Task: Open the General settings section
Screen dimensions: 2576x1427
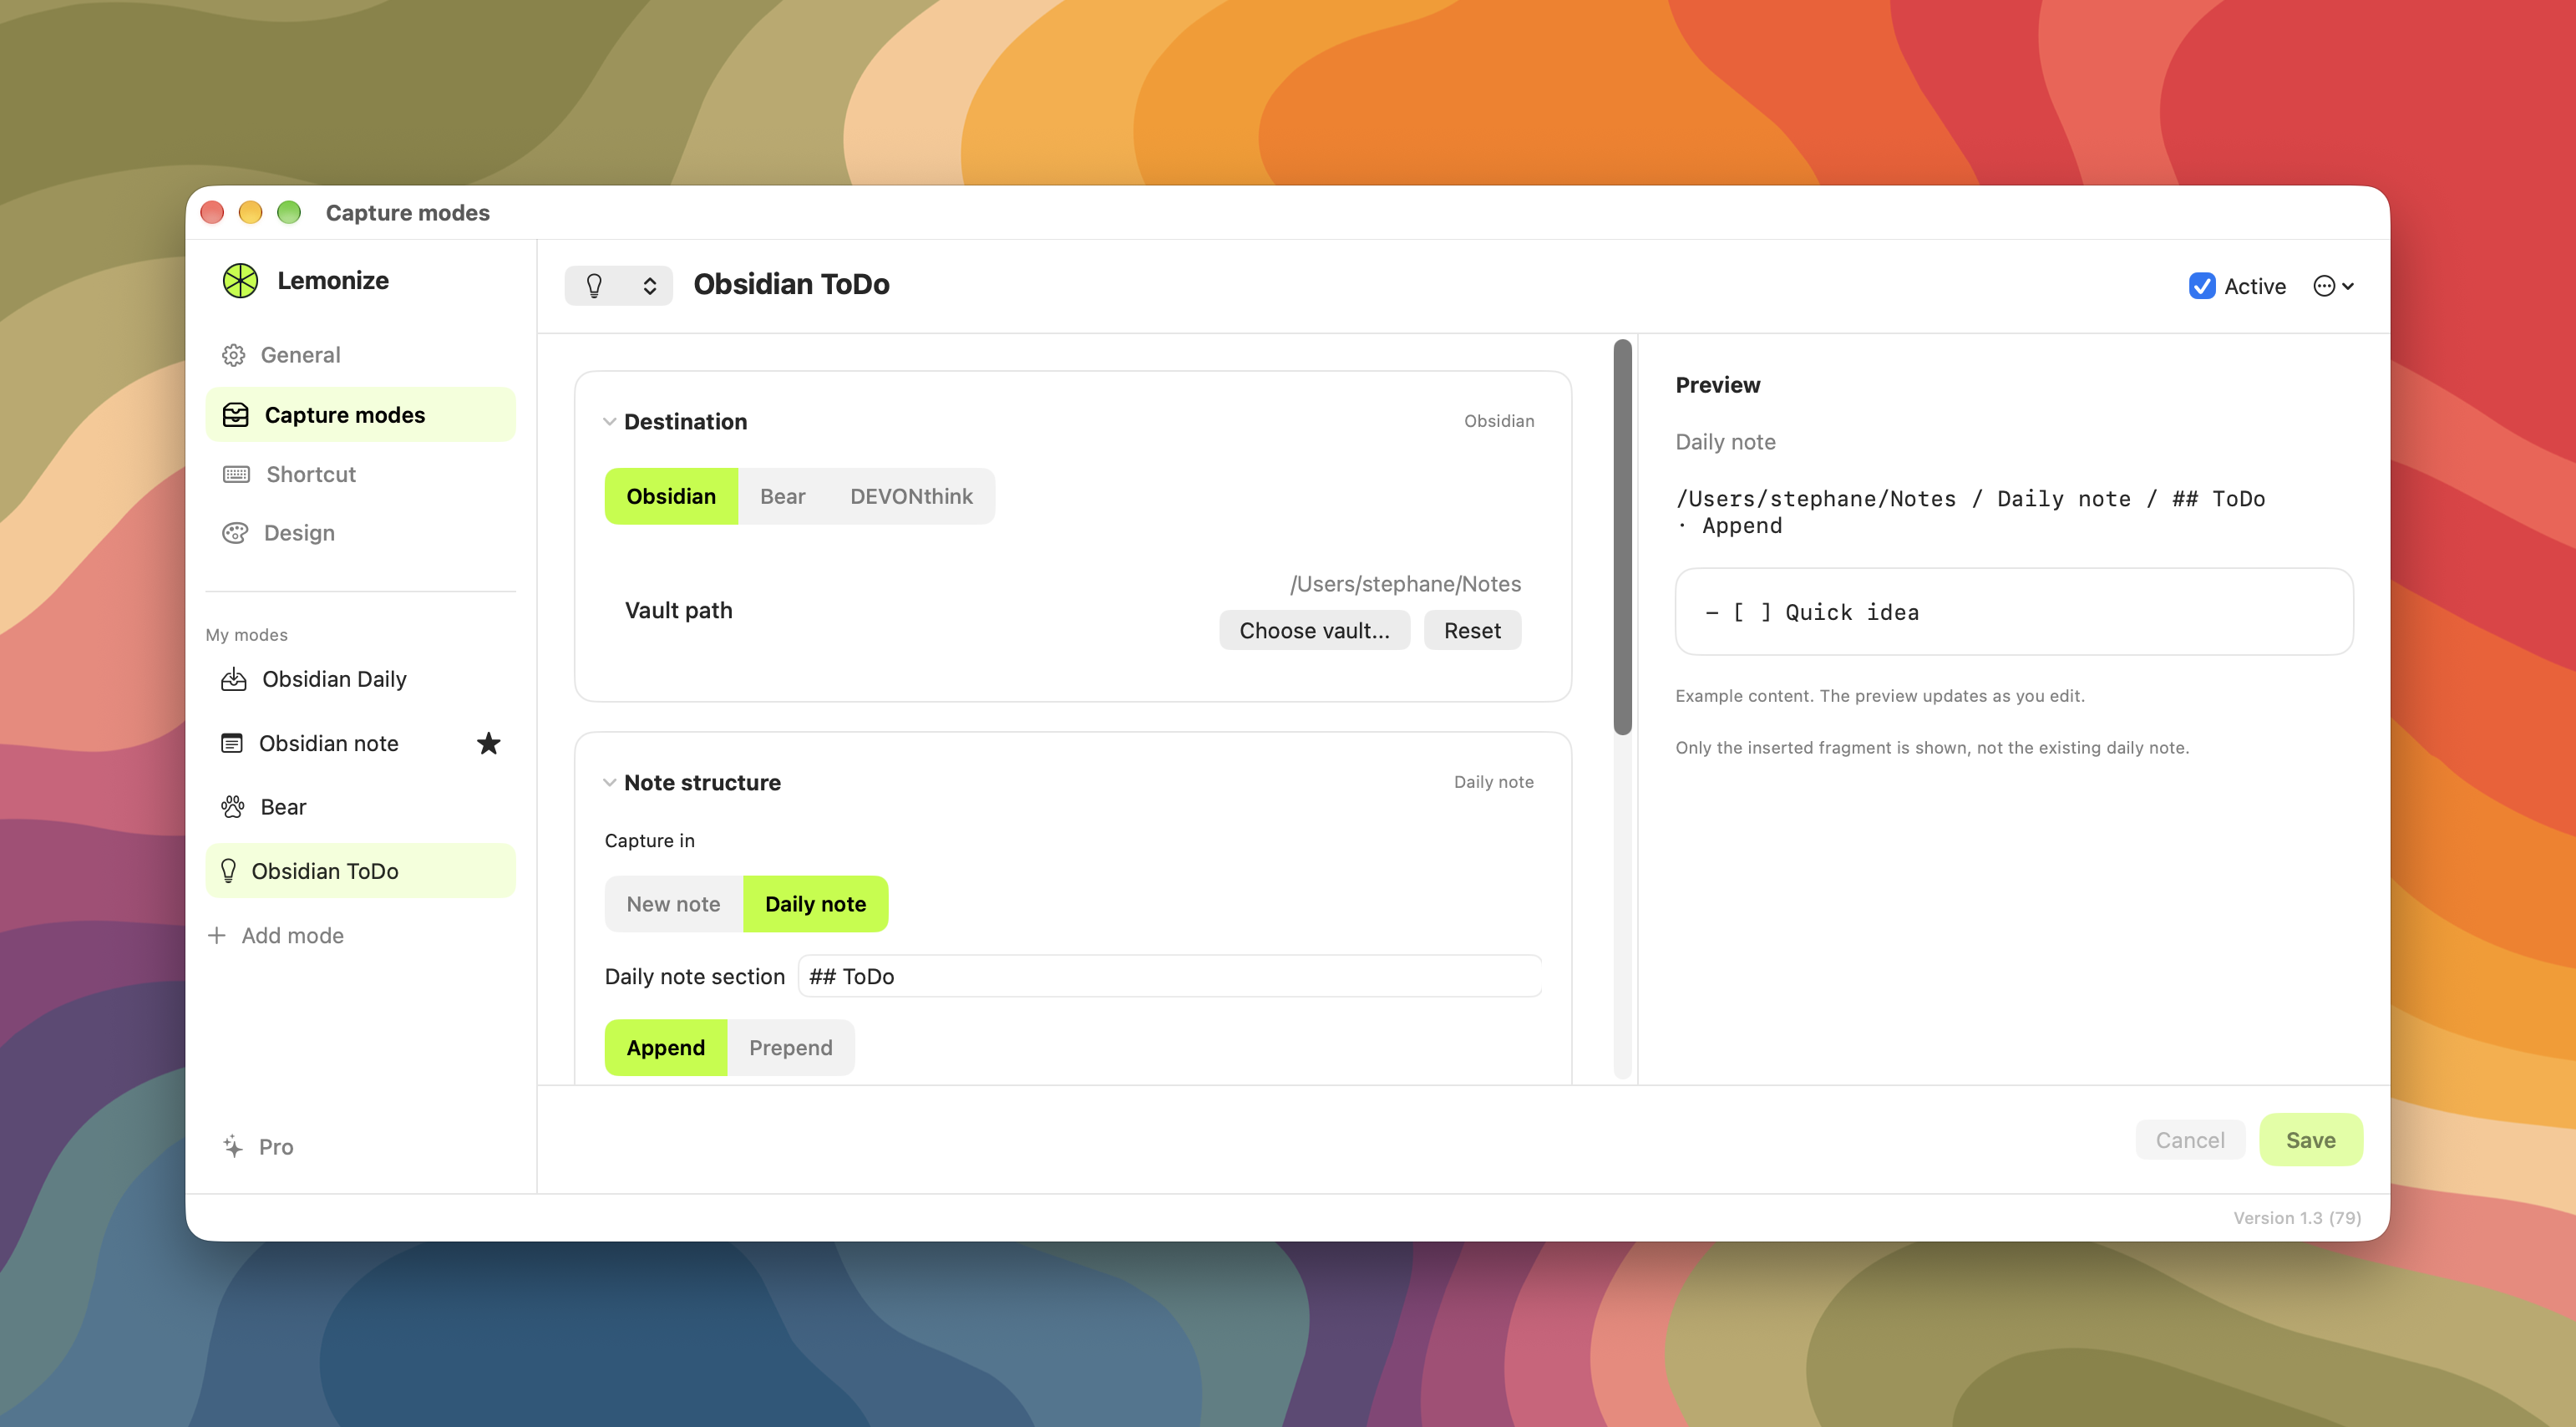Action: click(360, 355)
